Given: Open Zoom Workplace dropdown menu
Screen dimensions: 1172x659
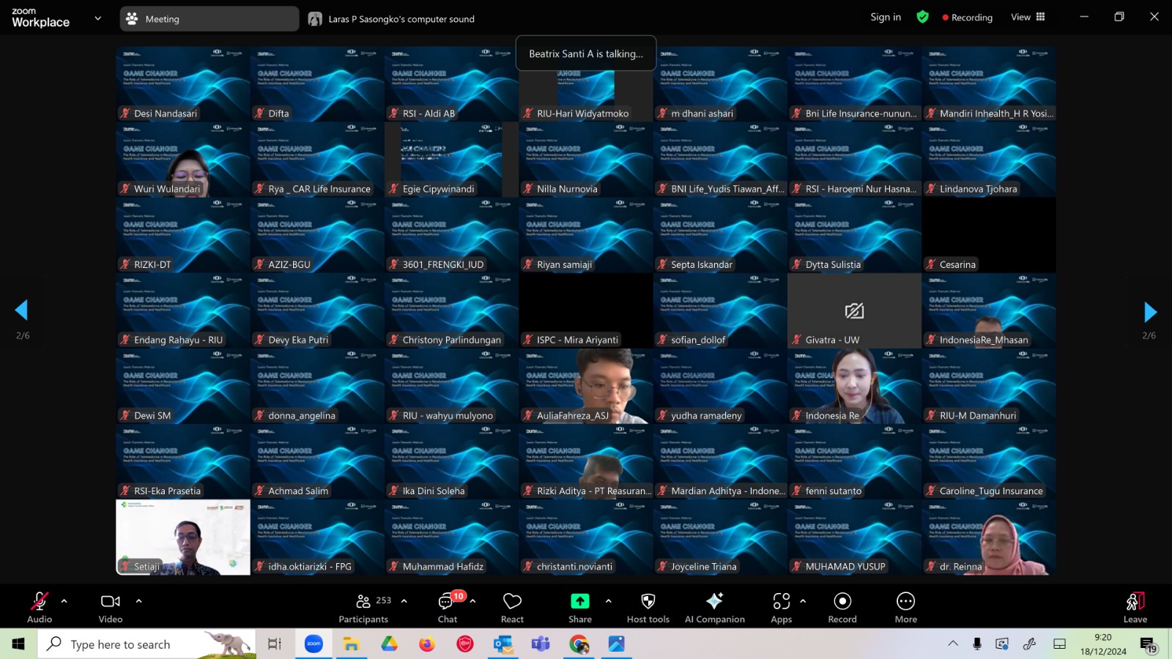Looking at the screenshot, I should pyautogui.click(x=98, y=18).
